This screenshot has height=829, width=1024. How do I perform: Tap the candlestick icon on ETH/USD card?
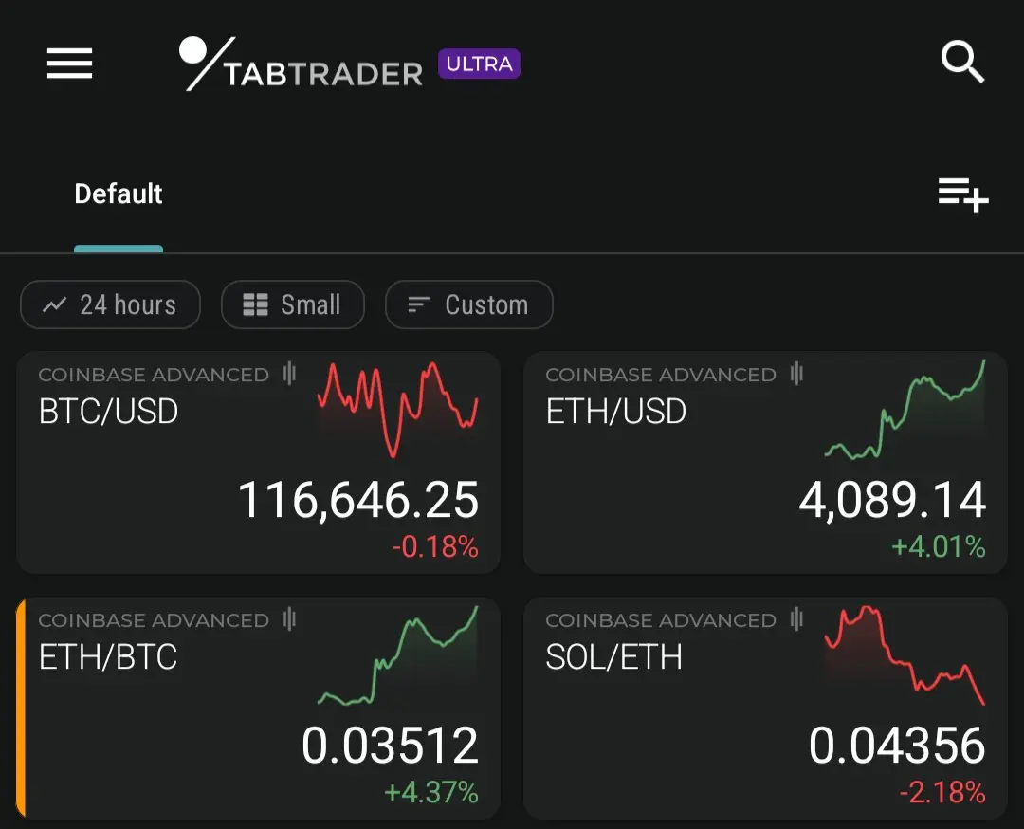click(x=796, y=374)
